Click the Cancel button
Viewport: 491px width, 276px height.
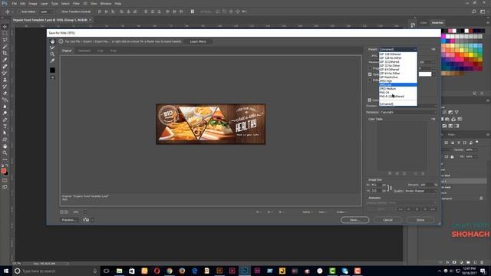(387, 220)
